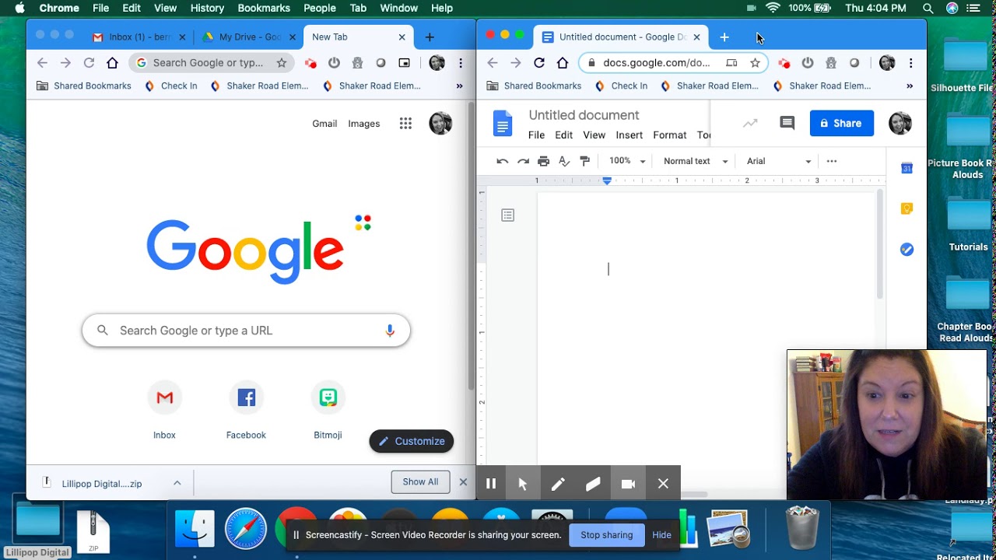Open Google Tasks side panel icon
Image resolution: width=996 pixels, height=560 pixels.
click(x=907, y=250)
